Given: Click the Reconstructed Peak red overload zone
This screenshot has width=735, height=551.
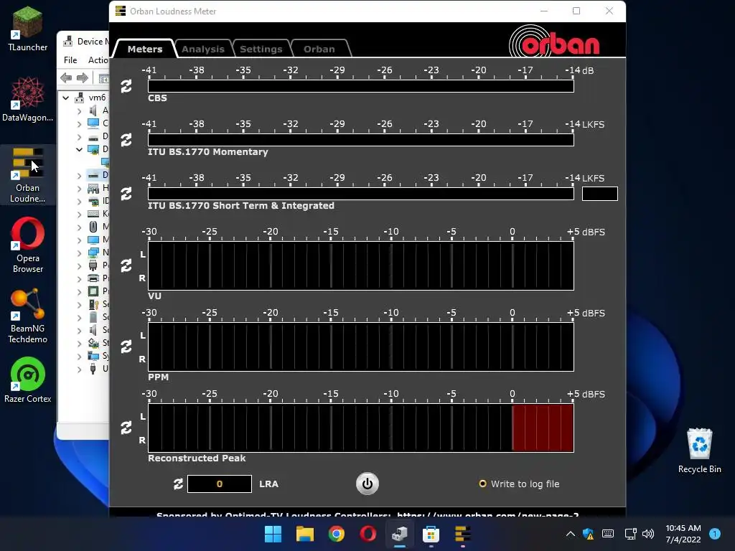Looking at the screenshot, I should coord(543,428).
